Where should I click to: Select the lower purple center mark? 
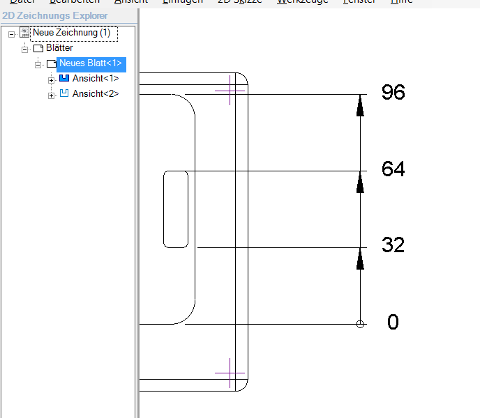[230, 373]
